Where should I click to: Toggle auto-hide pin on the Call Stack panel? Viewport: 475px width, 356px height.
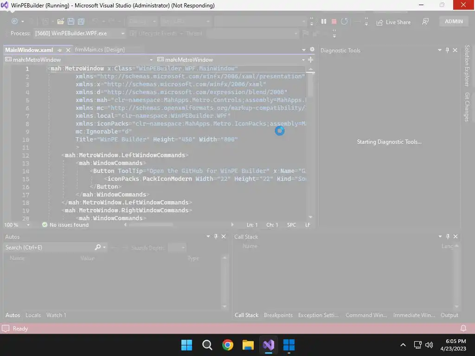pyautogui.click(x=448, y=236)
